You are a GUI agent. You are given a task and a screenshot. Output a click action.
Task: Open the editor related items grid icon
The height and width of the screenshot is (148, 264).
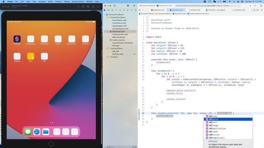[x=139, y=10]
